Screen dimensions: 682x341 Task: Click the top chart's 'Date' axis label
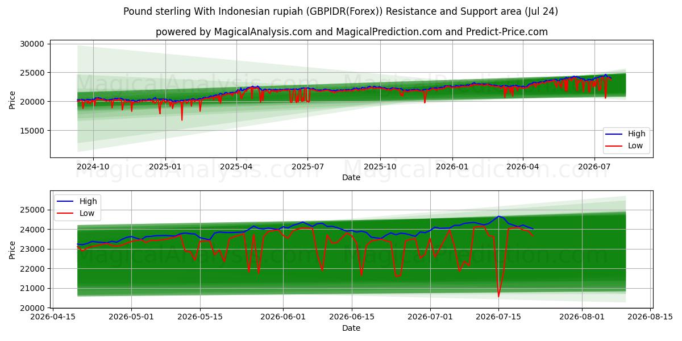point(351,177)
